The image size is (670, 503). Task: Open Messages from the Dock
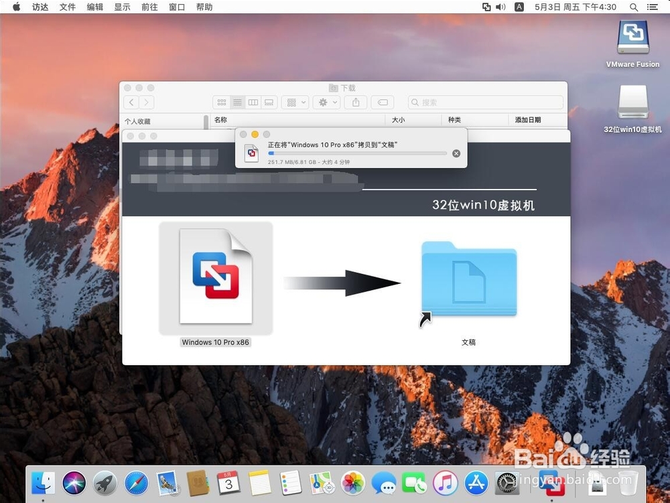click(x=384, y=484)
